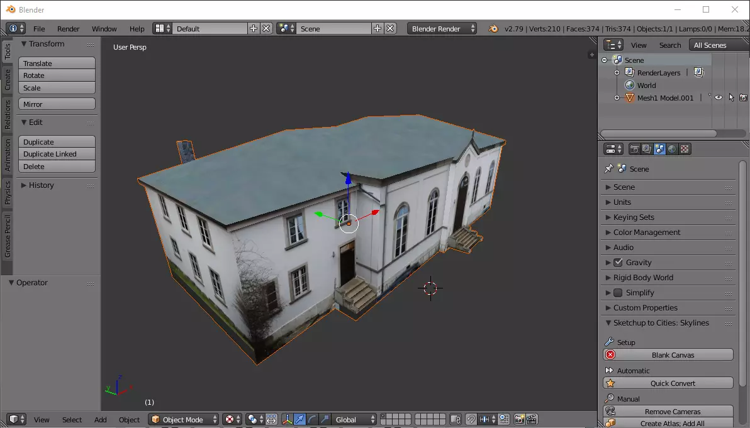This screenshot has width=750, height=428.
Task: Switch to the Create tab
Action: tap(8, 79)
